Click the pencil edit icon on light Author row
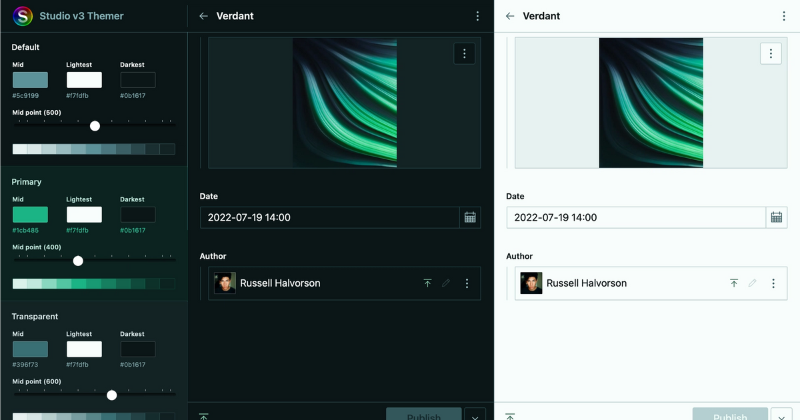Viewport: 800px width, 420px height. 753,283
